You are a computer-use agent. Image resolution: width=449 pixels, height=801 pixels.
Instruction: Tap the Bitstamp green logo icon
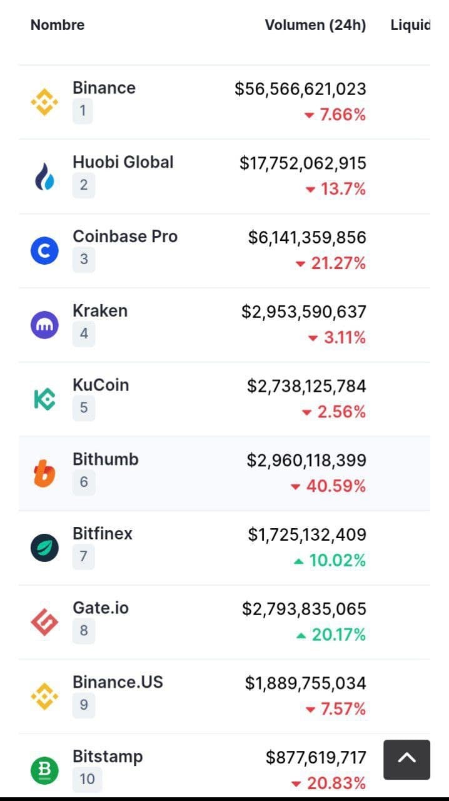pyautogui.click(x=44, y=771)
